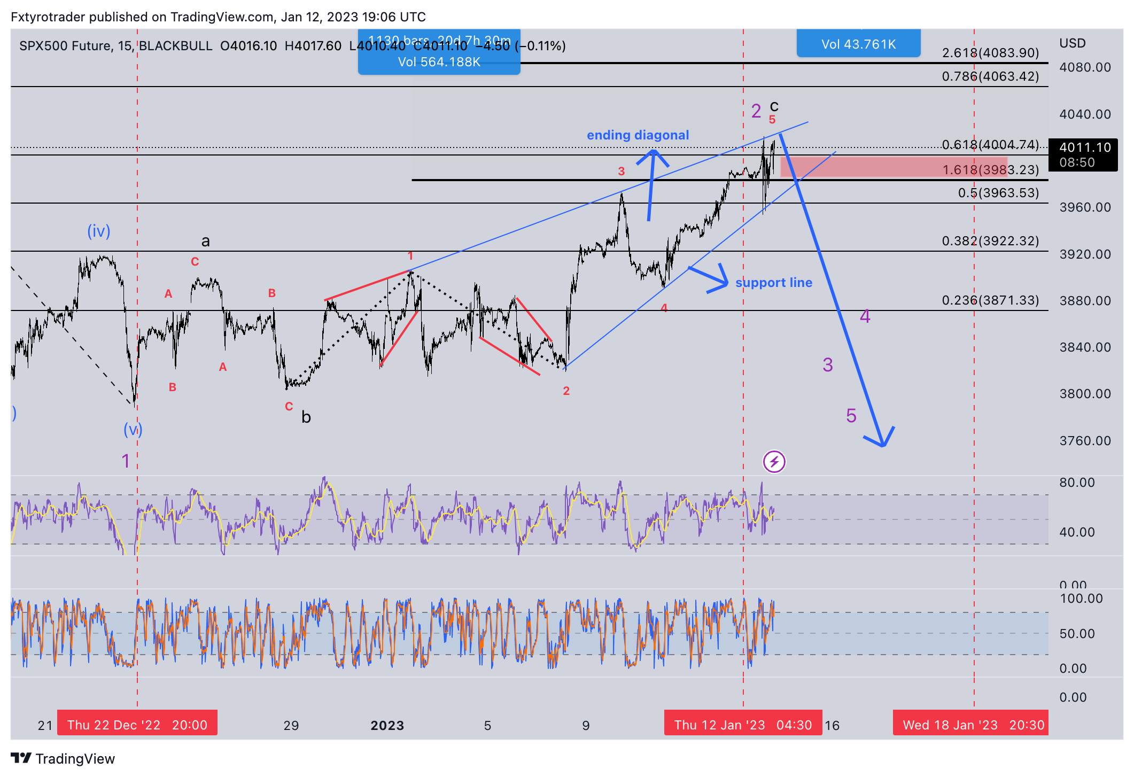Click the 'Vol 564.188K' blue measurement box

(x=439, y=52)
